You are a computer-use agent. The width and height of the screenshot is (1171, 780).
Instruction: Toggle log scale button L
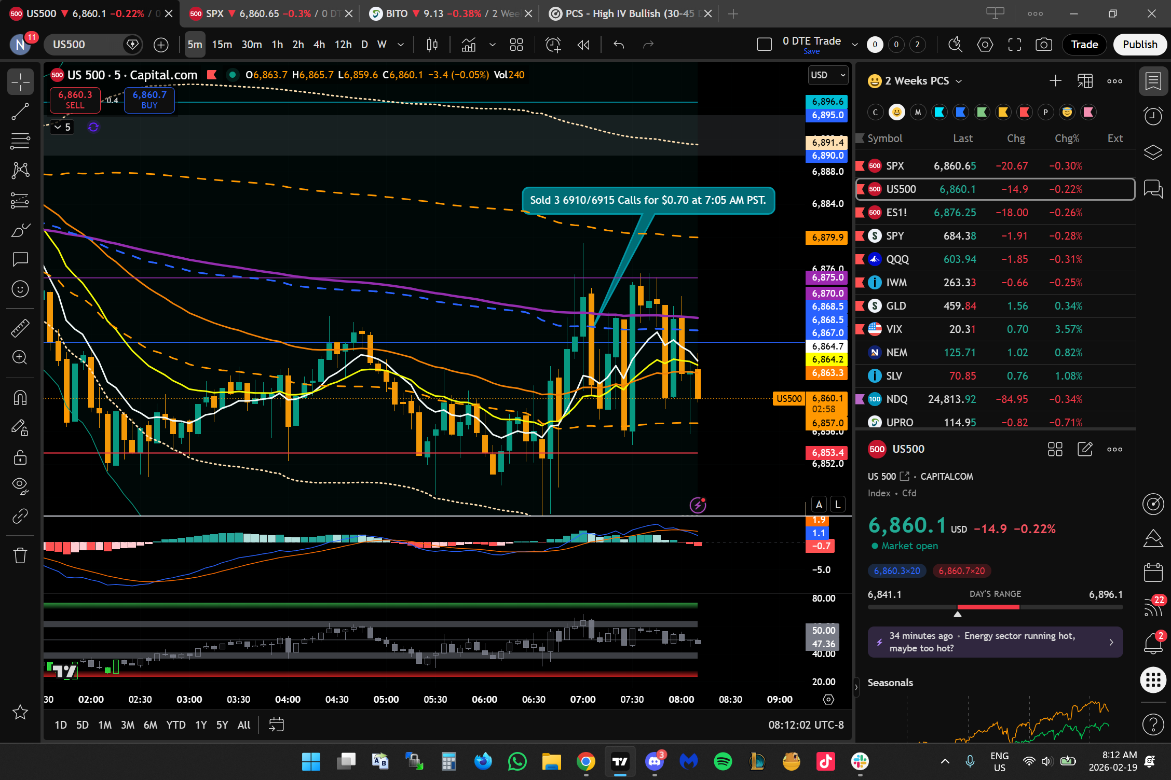[x=837, y=504]
